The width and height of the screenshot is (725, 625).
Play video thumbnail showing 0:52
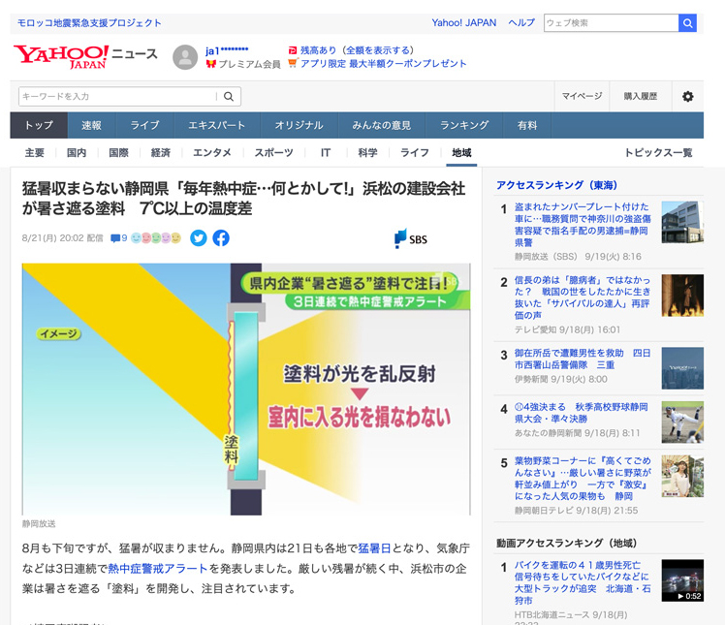(x=682, y=580)
